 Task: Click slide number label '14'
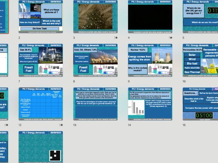[x=129, y=125]
